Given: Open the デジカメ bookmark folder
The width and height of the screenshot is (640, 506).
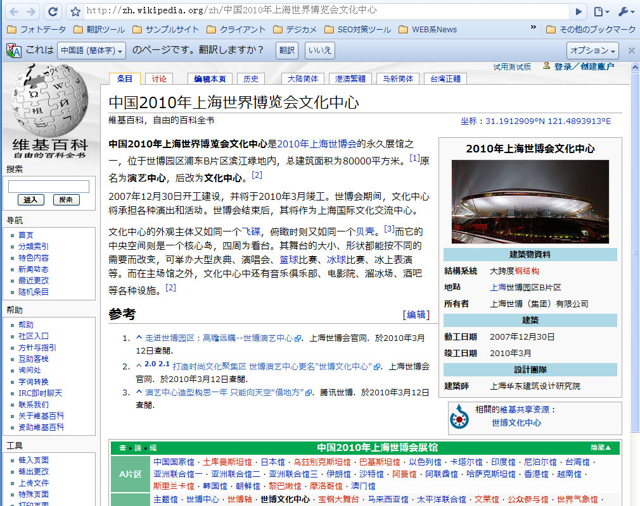Looking at the screenshot, I should [295, 29].
